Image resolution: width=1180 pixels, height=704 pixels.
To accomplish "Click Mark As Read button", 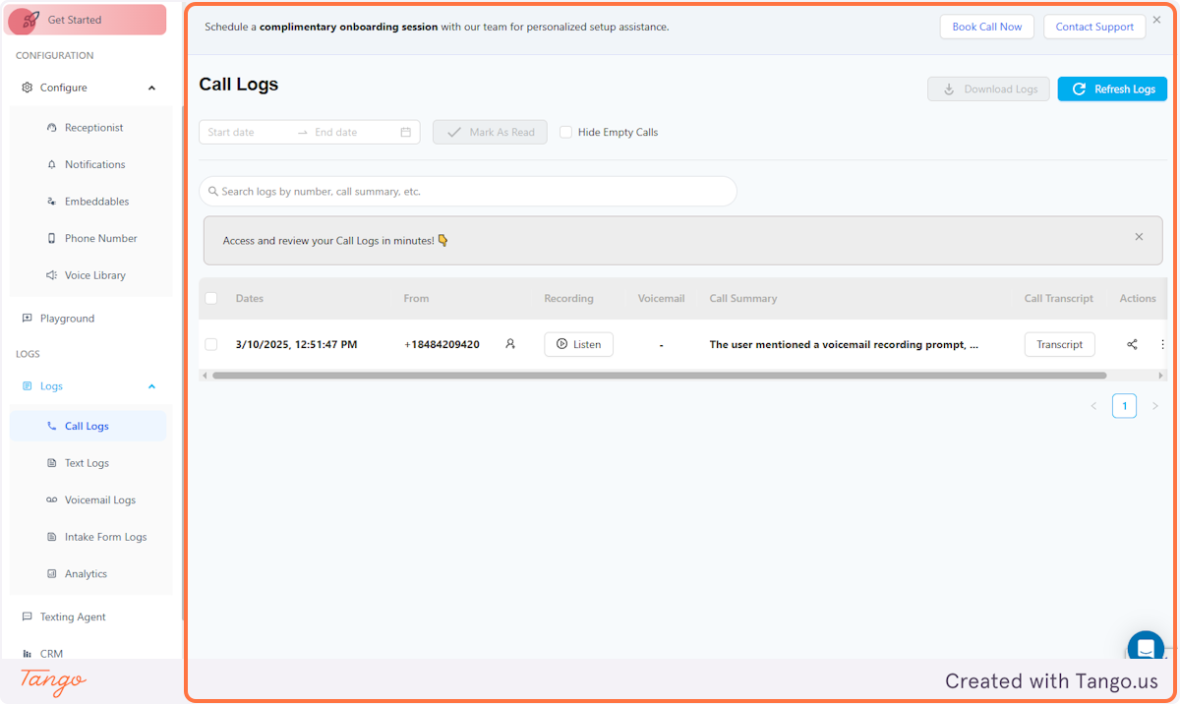I will pos(490,132).
